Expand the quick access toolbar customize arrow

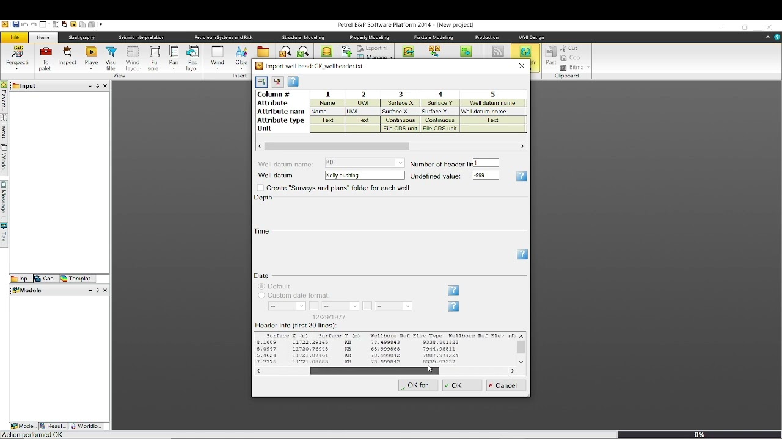pos(101,24)
